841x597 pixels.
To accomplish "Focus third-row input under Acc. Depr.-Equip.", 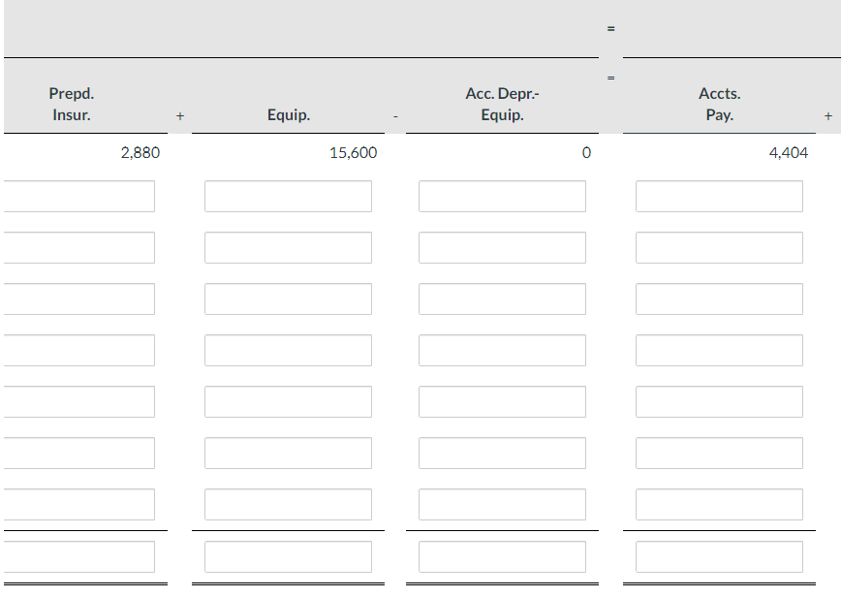I will point(502,298).
